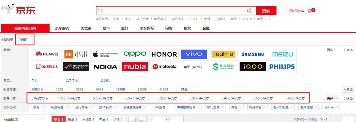Open the 电池容量 dropdown
This screenshot has width=356, height=122.
coord(60,107)
